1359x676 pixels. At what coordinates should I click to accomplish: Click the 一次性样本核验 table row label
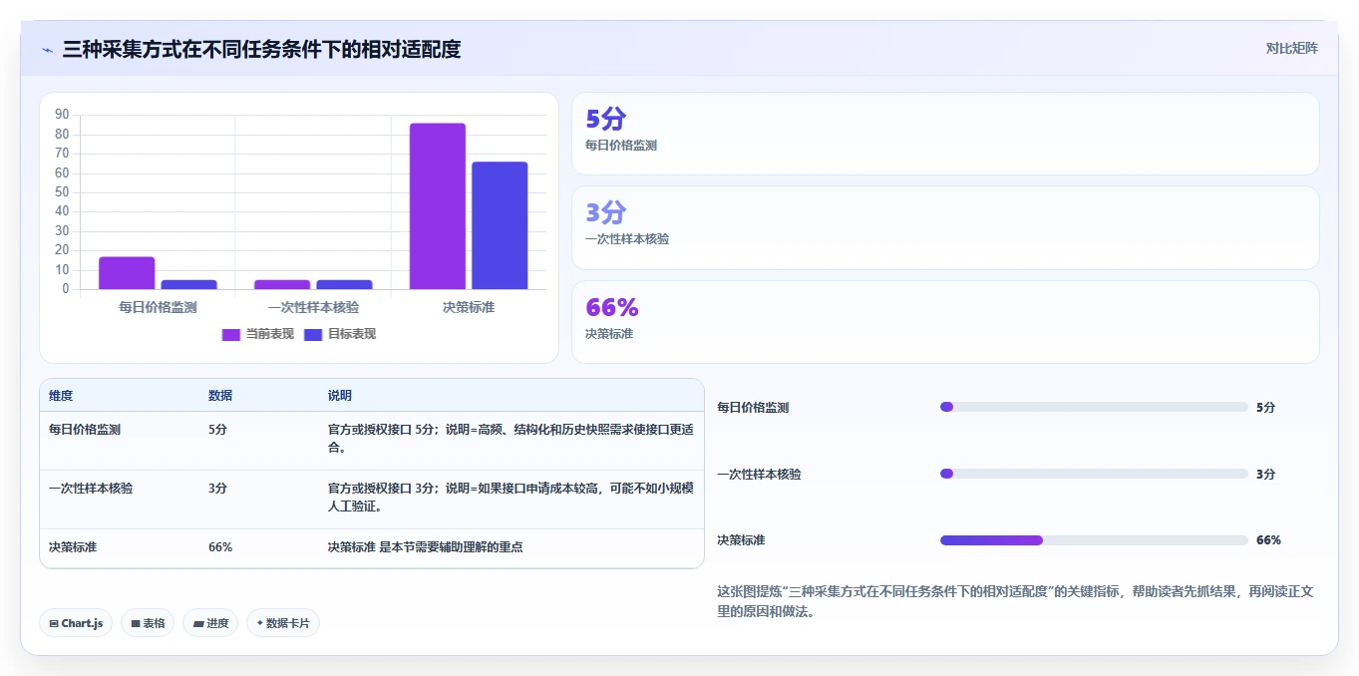pyautogui.click(x=91, y=489)
